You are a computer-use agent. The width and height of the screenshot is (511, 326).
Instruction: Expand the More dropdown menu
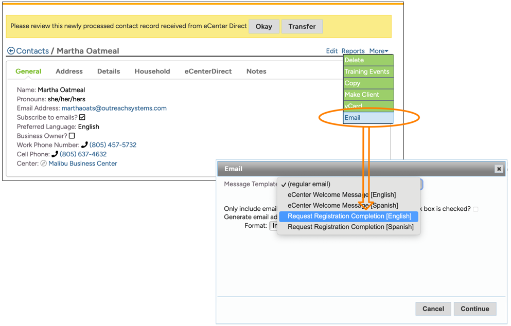pyautogui.click(x=379, y=51)
